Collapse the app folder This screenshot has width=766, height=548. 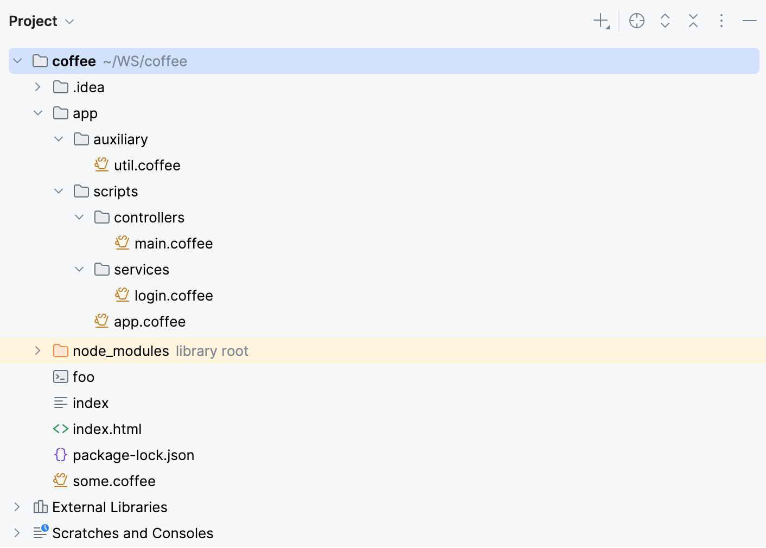[38, 113]
